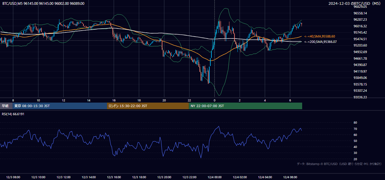This screenshot has height=180, width=385.
Task: Click bottom time label 12/3 08:00
Action: [x=13, y=177]
